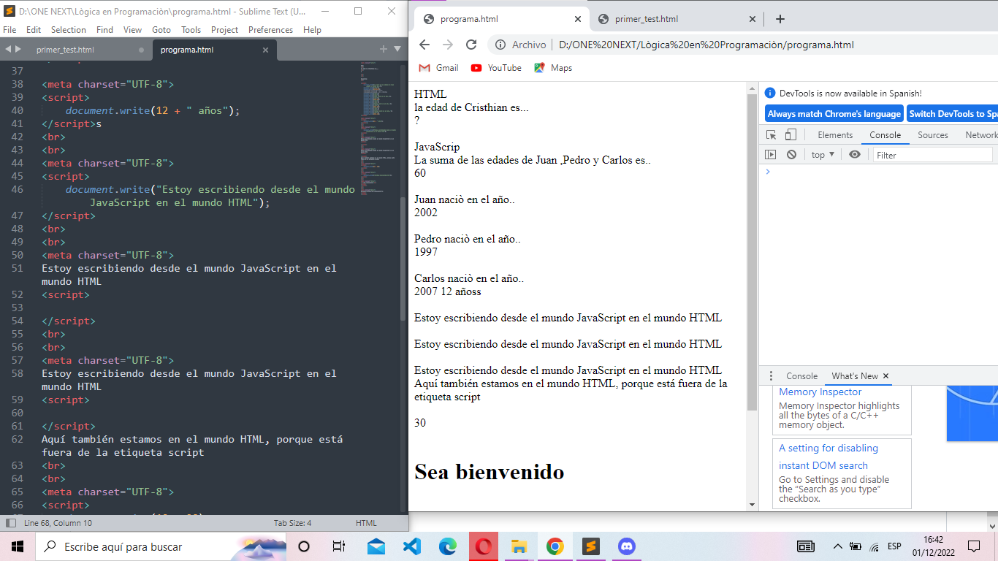The height and width of the screenshot is (561, 998).
Task: Close the programa.html tab in Sublime Text
Action: coord(265,50)
